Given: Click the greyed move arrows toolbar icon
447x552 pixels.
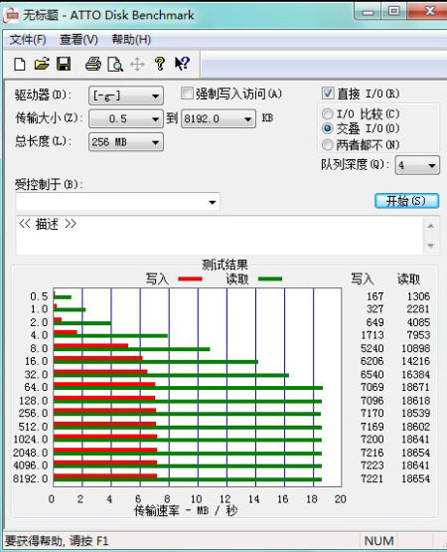Looking at the screenshot, I should 137,65.
